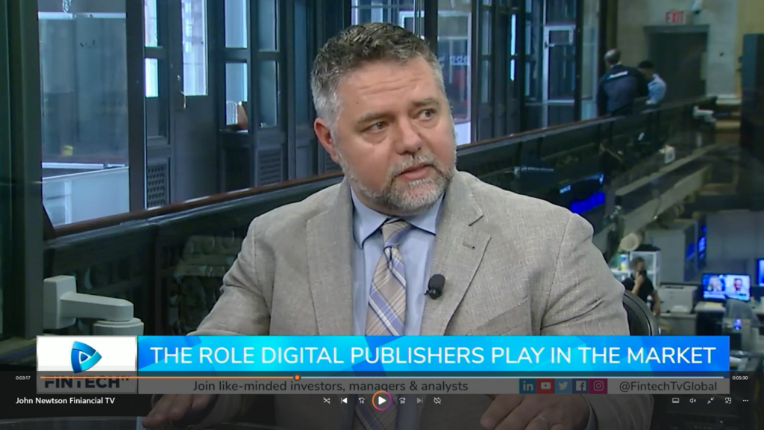
Task: Click the orange seek bar handle
Action: (x=297, y=378)
